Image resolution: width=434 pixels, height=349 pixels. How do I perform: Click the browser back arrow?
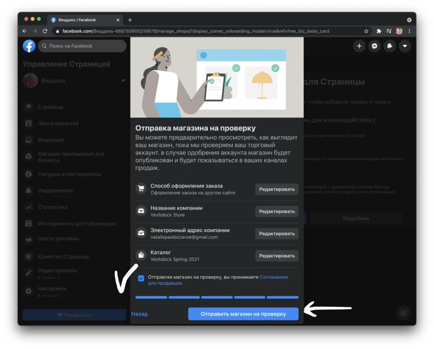pos(25,31)
